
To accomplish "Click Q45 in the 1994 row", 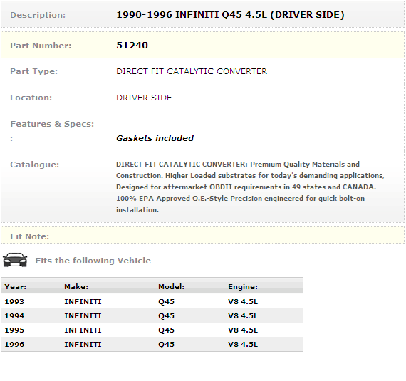I will (x=166, y=315).
